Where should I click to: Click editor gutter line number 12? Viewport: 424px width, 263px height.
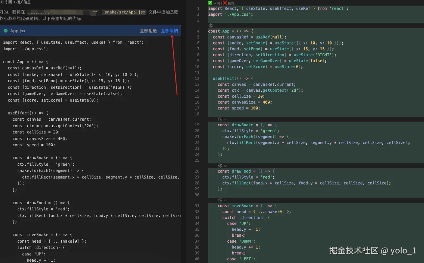pyautogui.click(x=197, y=79)
